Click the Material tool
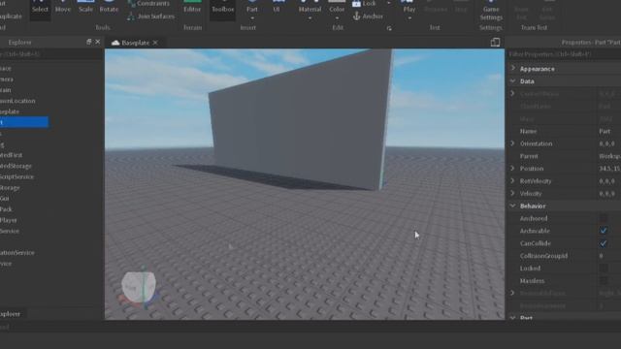The width and height of the screenshot is (621, 349). 310,7
